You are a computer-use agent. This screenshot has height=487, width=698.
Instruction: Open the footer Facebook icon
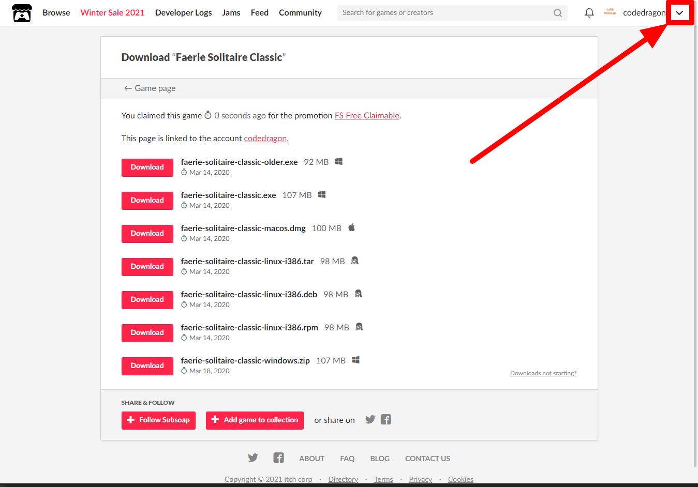tap(278, 458)
